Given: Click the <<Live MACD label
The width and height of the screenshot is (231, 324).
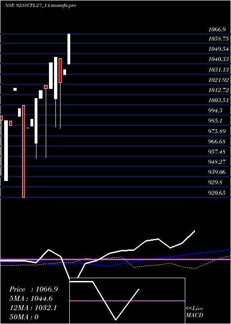Looking at the screenshot, I should click(195, 312).
